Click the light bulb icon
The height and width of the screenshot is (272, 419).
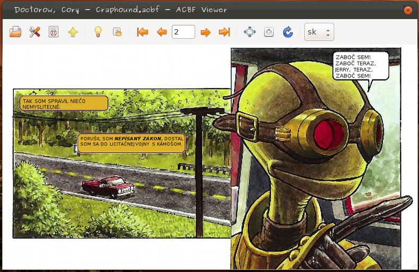[98, 32]
